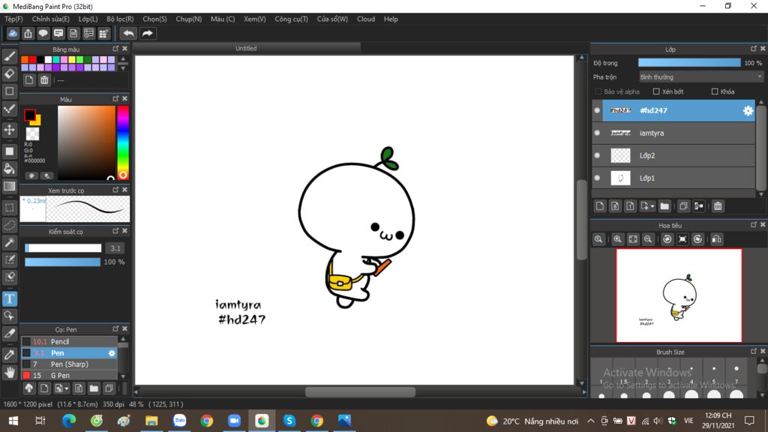Select the rectangular Select tool

(9, 208)
